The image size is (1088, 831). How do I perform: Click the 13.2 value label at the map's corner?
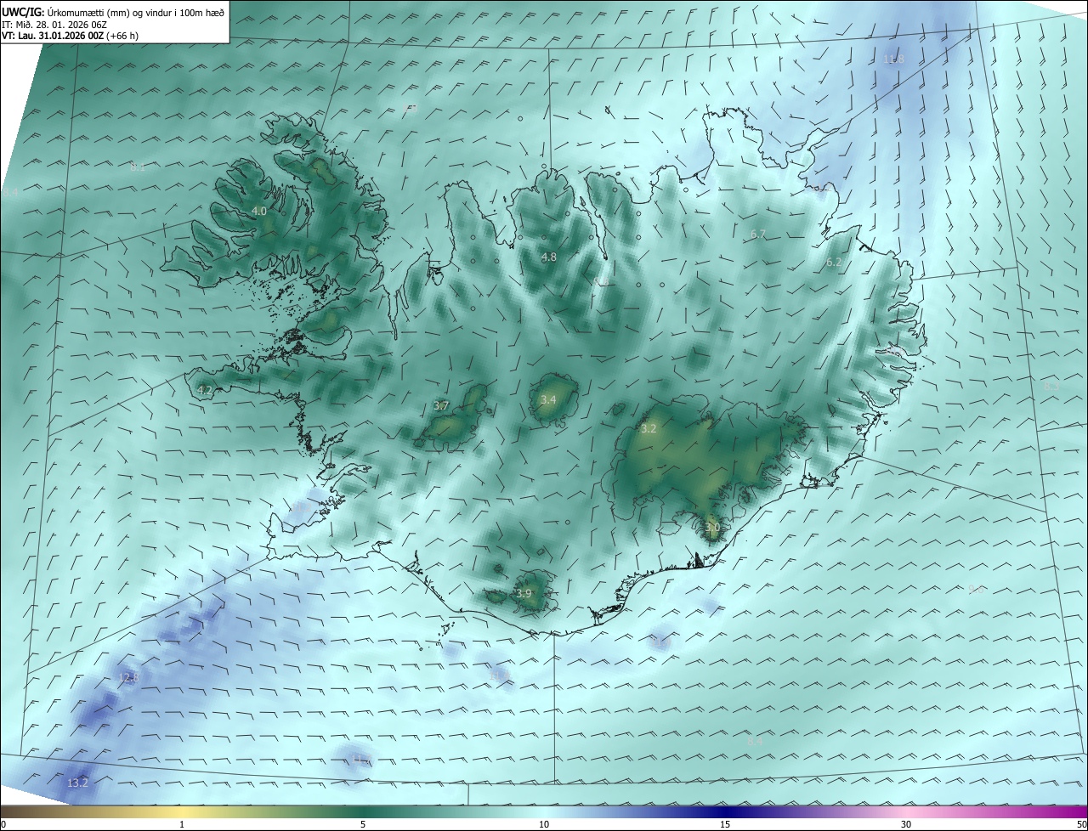(x=77, y=783)
